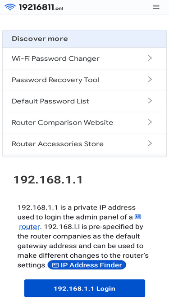169x300 pixels.
Task: Click the blue Wi-Fi logo icon
Action: pyautogui.click(x=10, y=7)
